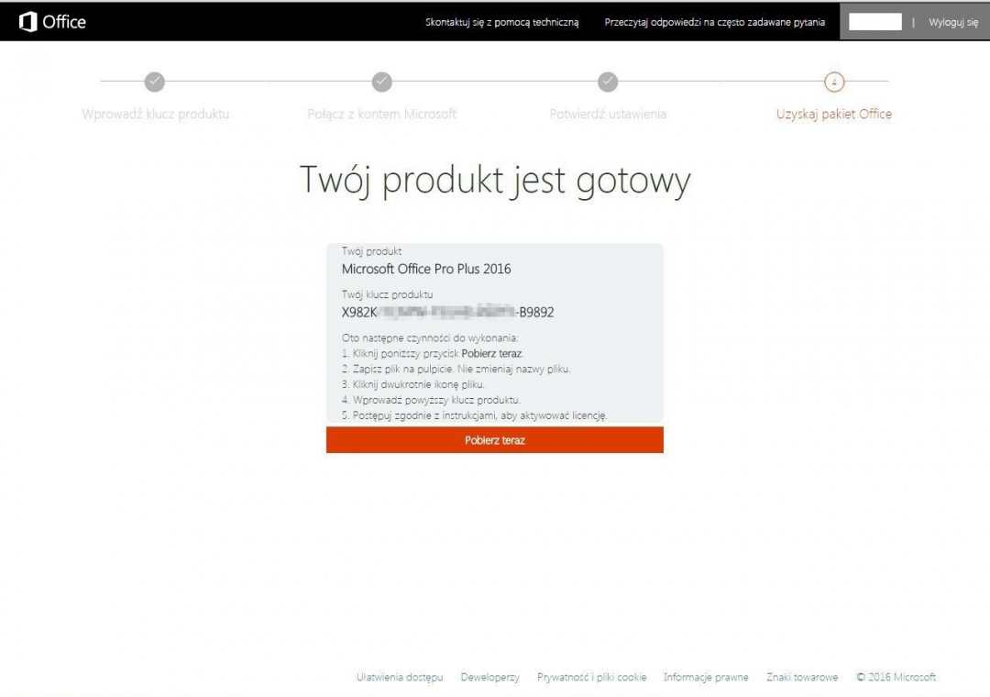Open the Informacje prawne footer link
990x697 pixels.
tap(706, 678)
